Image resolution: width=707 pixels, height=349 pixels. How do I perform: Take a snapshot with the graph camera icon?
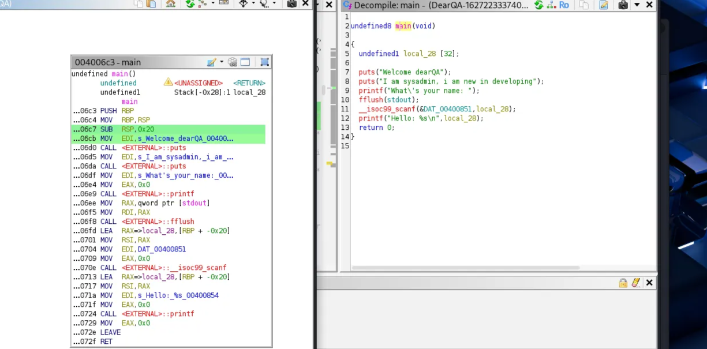point(291,4)
